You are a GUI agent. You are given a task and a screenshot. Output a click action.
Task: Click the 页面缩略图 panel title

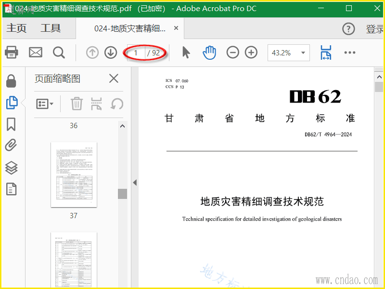coord(57,79)
